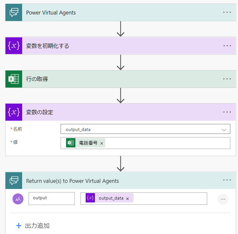
Task: Open the Power Virtual Agents trigger's ellipsis menu
Action: click(x=227, y=12)
